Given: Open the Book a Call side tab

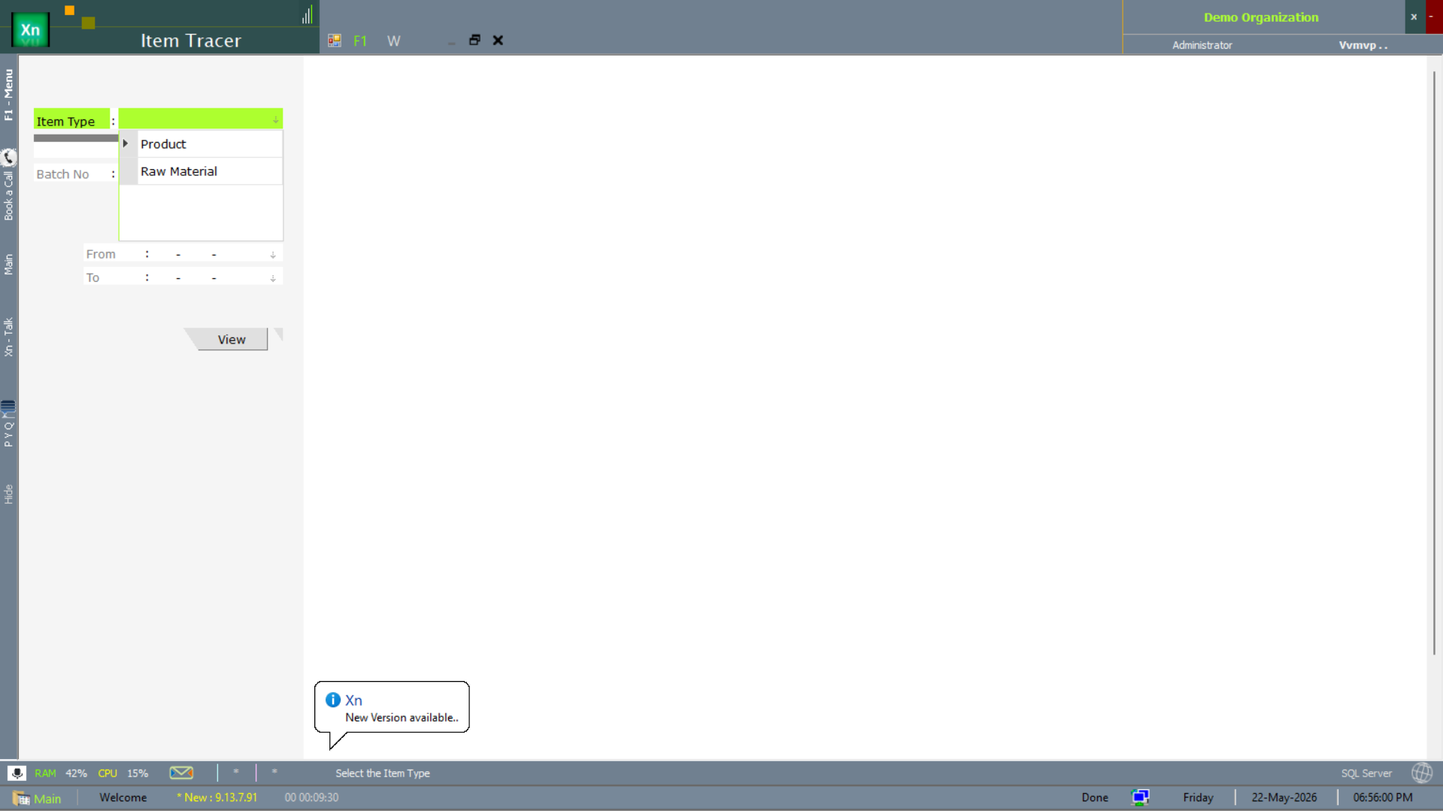Looking at the screenshot, I should [x=8, y=195].
